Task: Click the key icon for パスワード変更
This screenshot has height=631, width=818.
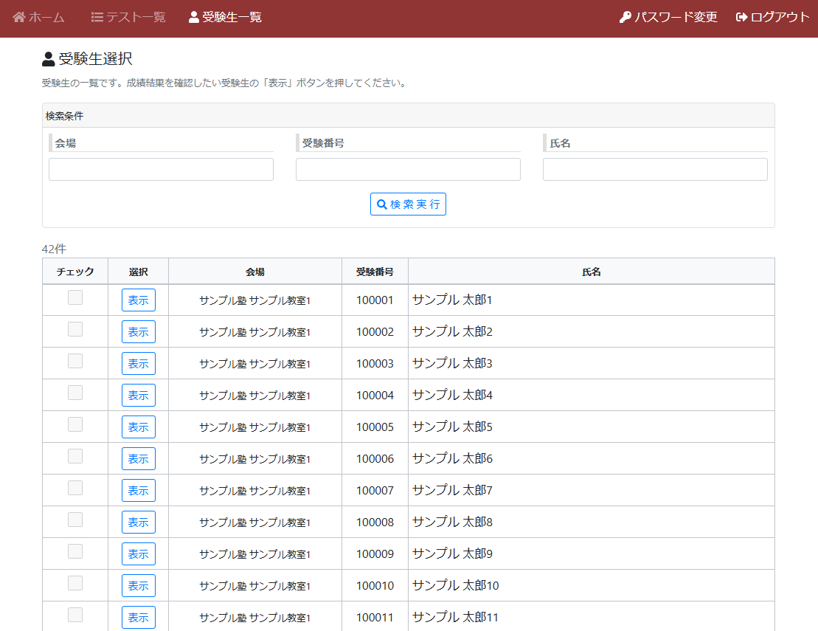Action: pos(625,17)
